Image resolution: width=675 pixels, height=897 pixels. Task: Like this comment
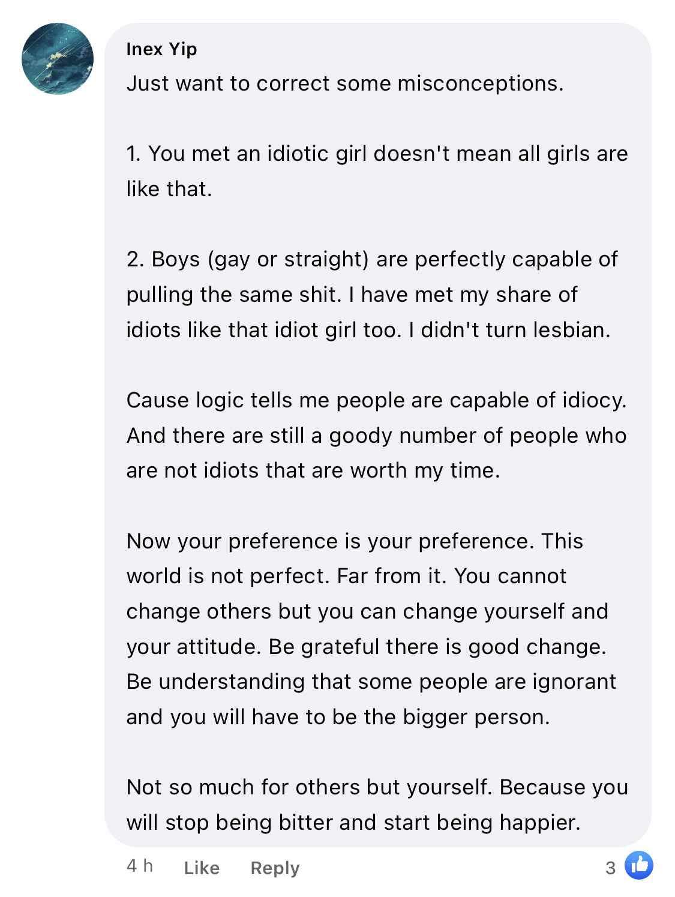(202, 868)
